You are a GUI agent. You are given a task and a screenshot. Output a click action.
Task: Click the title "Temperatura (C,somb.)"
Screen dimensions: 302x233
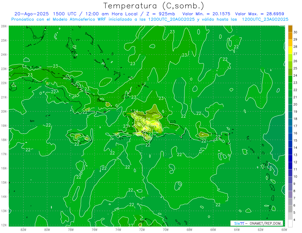point(154,6)
